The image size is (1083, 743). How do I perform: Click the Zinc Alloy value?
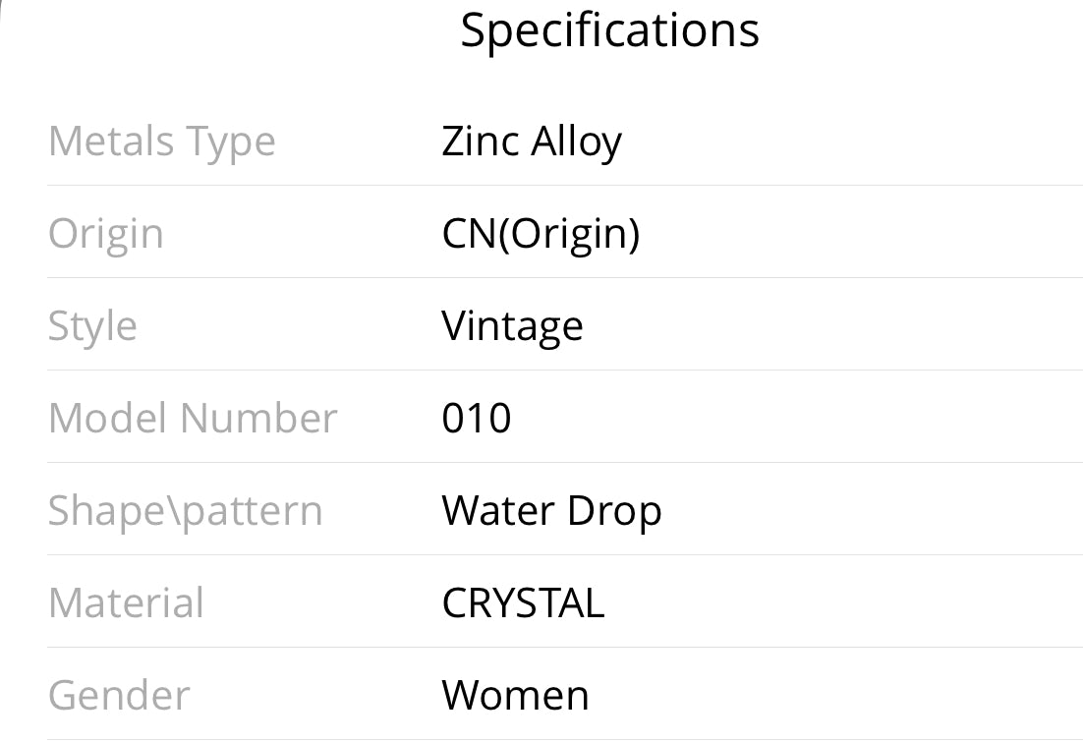pos(532,142)
